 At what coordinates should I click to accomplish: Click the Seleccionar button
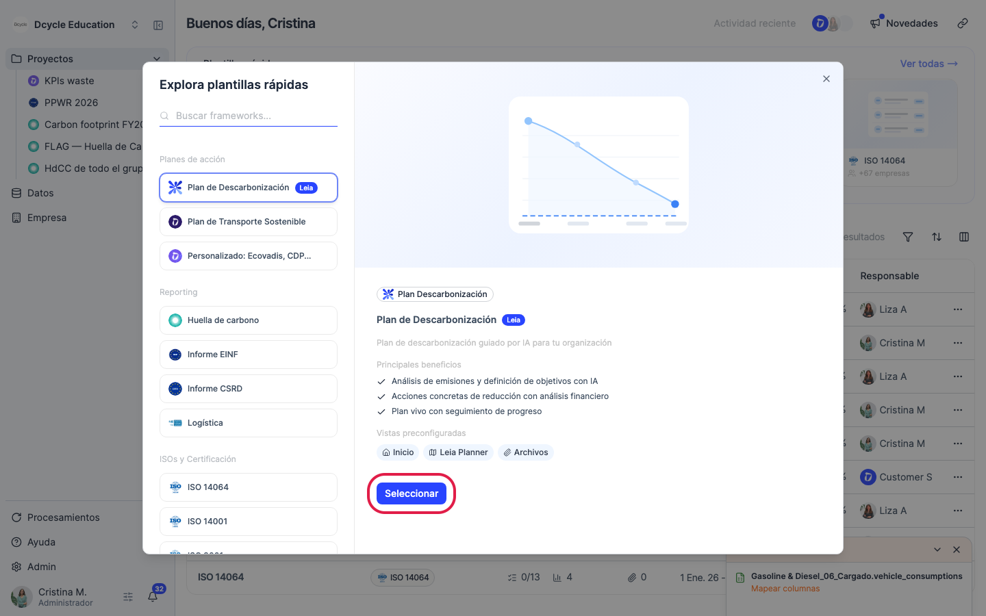tap(412, 493)
